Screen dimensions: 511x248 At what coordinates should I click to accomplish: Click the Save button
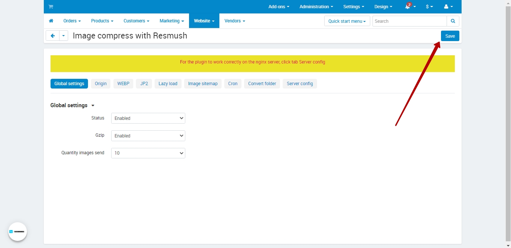pos(450,36)
